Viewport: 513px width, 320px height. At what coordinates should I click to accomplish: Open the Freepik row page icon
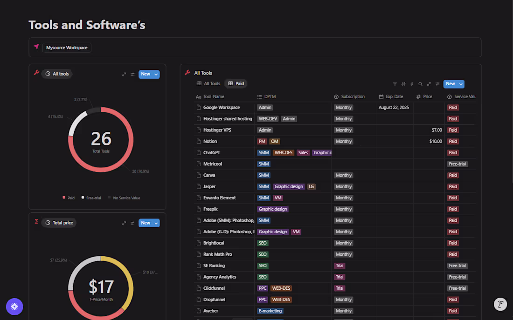click(x=199, y=209)
